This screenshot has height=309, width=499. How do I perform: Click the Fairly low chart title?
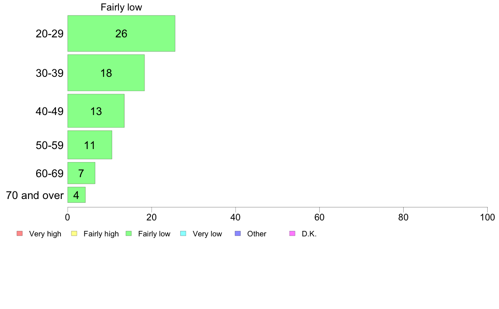(121, 7)
